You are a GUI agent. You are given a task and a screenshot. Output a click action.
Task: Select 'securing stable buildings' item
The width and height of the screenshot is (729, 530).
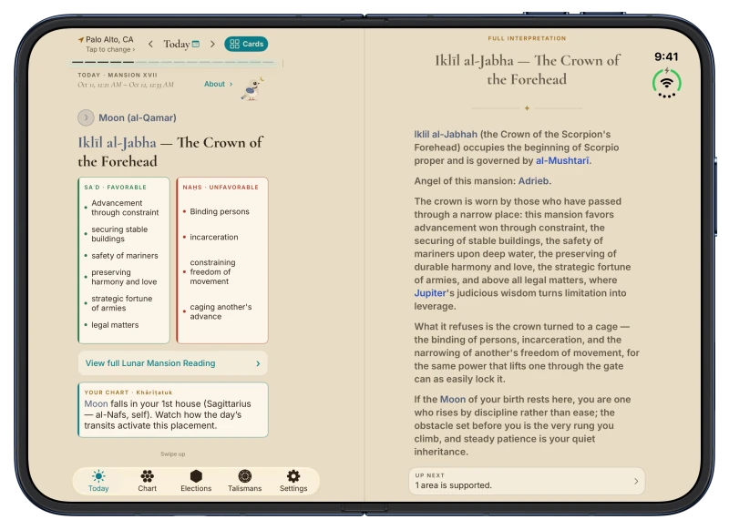119,234
